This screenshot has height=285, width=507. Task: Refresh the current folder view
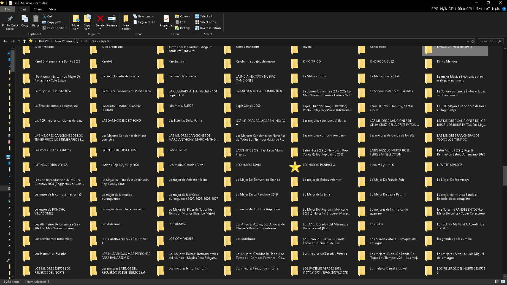pyautogui.click(x=473, y=41)
